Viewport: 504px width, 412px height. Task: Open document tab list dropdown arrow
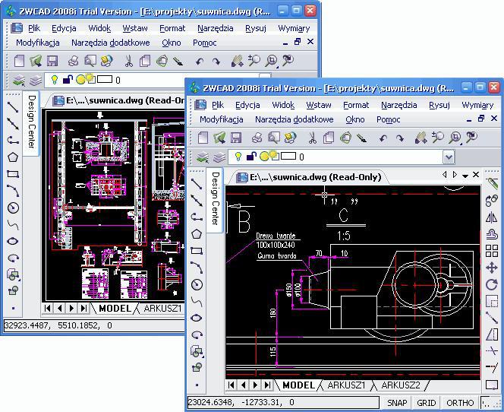click(x=465, y=176)
